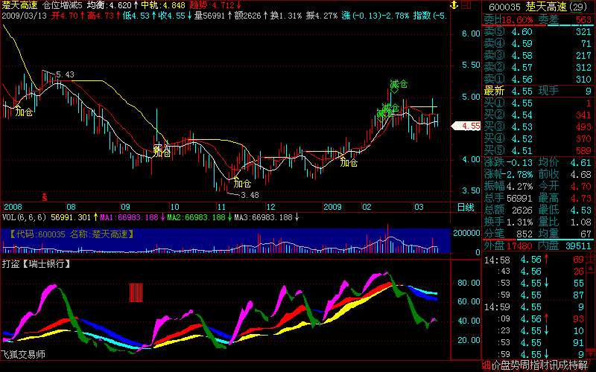
Task: Click the 打盗【瑞士银行】 indicator title
Action: tap(37, 264)
